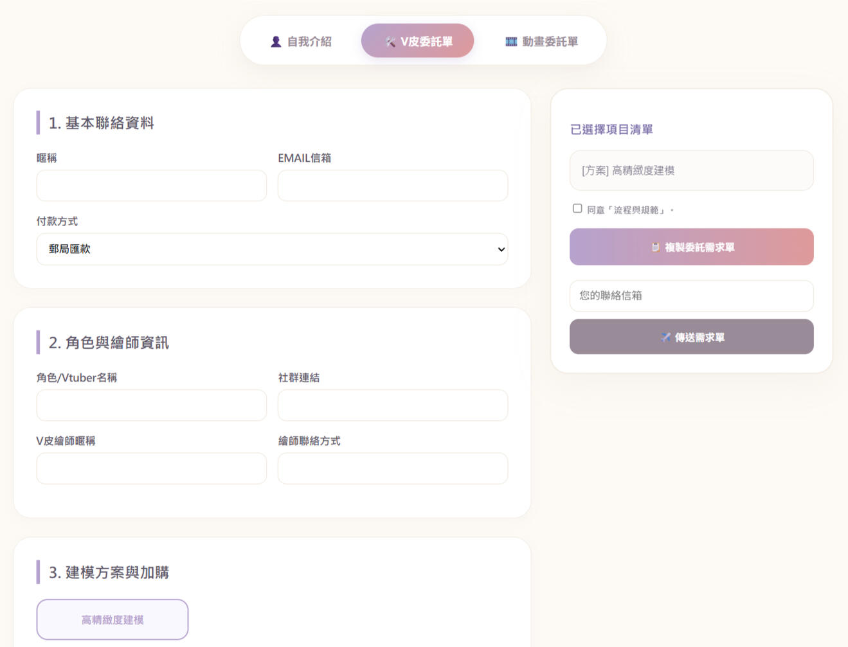Viewport: 848px width, 647px height.
Task: Click the 角色/Vtuber名稱 input field
Action: (x=152, y=405)
